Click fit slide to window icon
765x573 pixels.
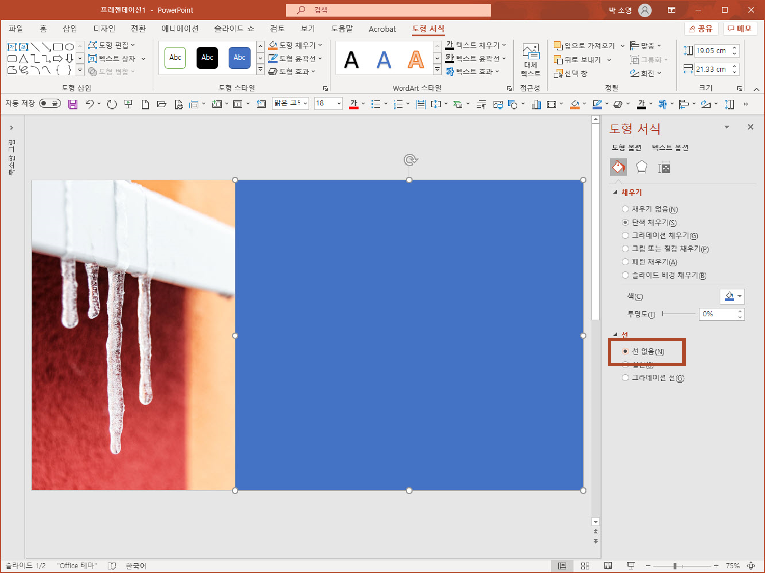[x=751, y=566]
